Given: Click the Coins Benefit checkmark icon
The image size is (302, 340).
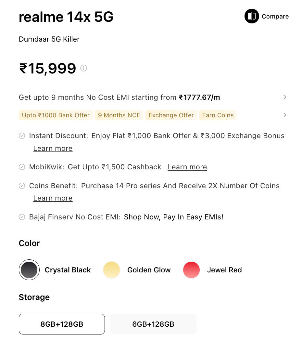Looking at the screenshot, I should (22, 186).
